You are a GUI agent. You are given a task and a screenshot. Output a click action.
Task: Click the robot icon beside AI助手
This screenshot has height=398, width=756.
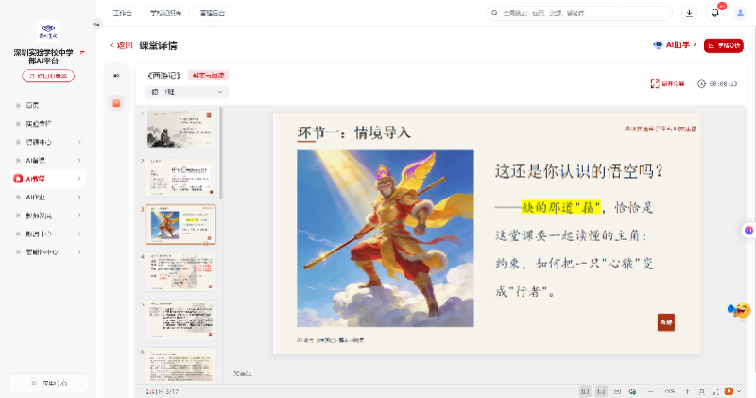click(x=658, y=44)
